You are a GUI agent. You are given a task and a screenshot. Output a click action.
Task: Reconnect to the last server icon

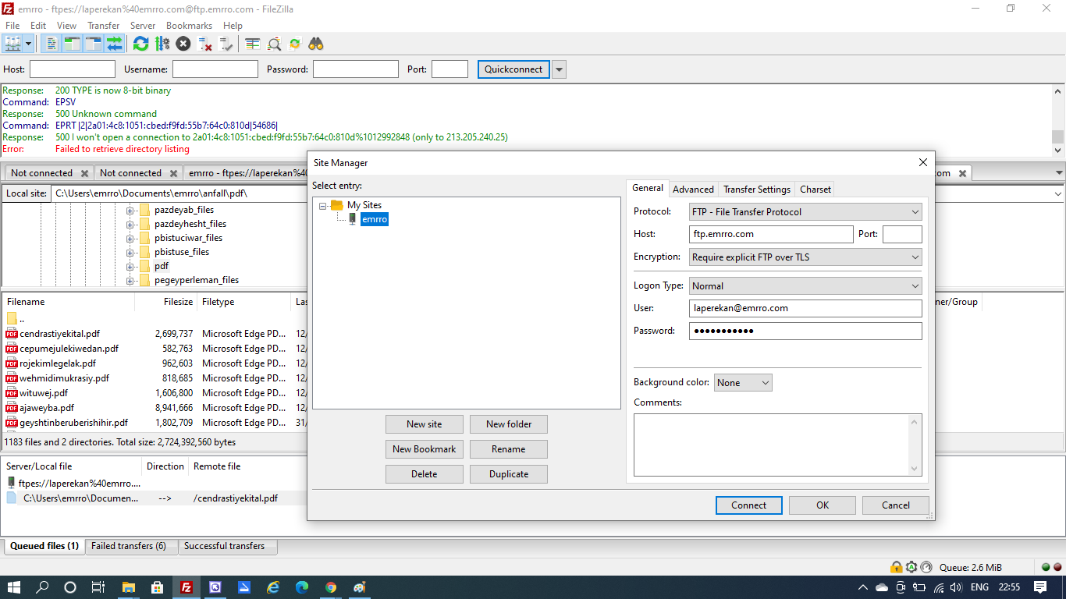(x=226, y=44)
